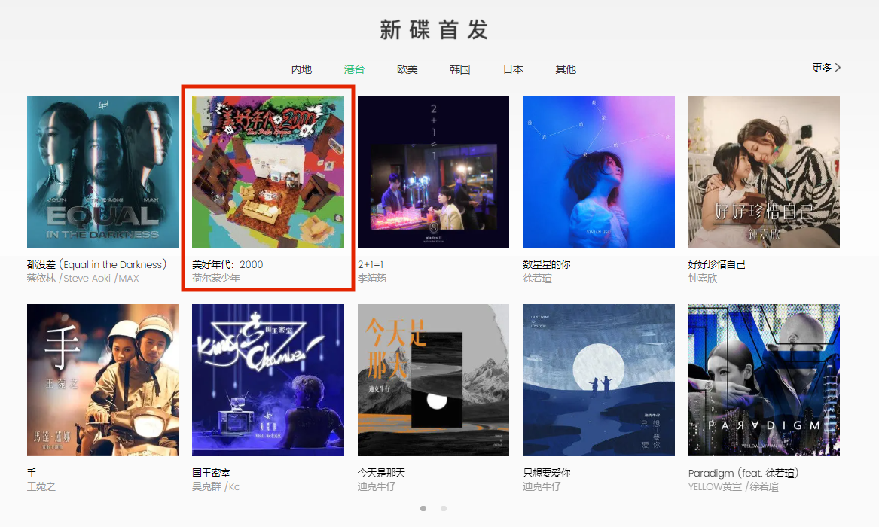Click the Paradigm album artwork
The image size is (879, 527).
(x=764, y=379)
